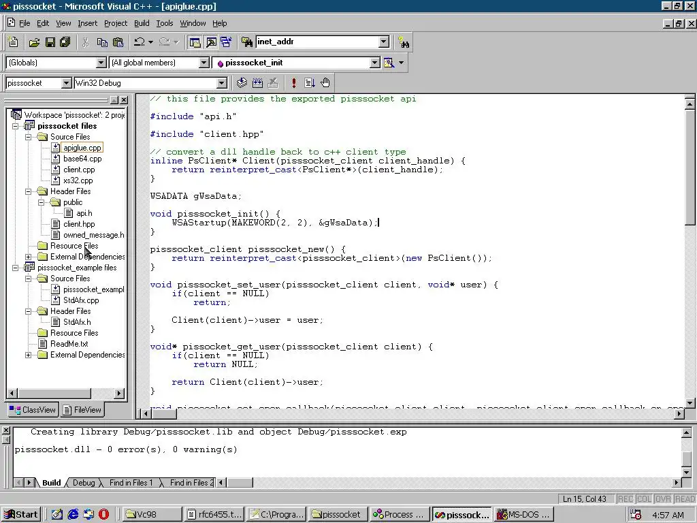Collapse the public folder under Header Files
This screenshot has width=697, height=523.
coord(42,202)
